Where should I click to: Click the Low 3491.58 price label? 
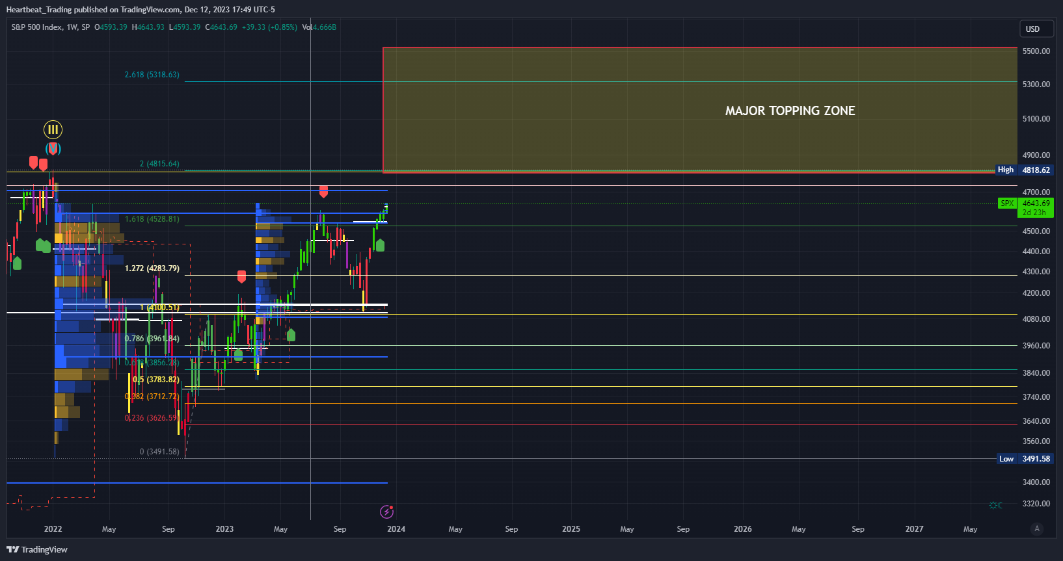point(1026,459)
